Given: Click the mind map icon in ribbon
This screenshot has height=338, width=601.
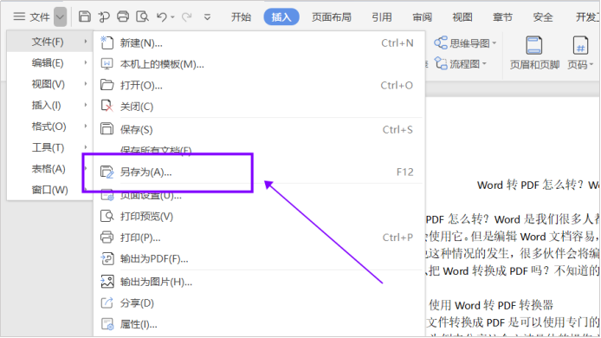Looking at the screenshot, I should coord(441,42).
